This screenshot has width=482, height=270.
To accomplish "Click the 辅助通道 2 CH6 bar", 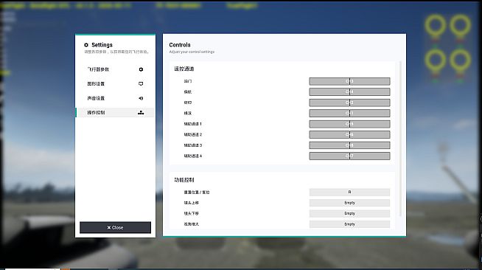I will click(x=349, y=134).
